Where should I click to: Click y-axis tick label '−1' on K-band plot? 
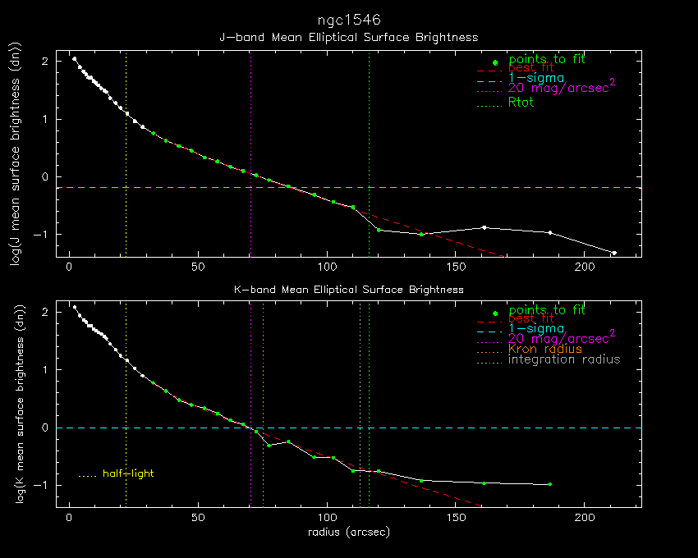pos(42,486)
